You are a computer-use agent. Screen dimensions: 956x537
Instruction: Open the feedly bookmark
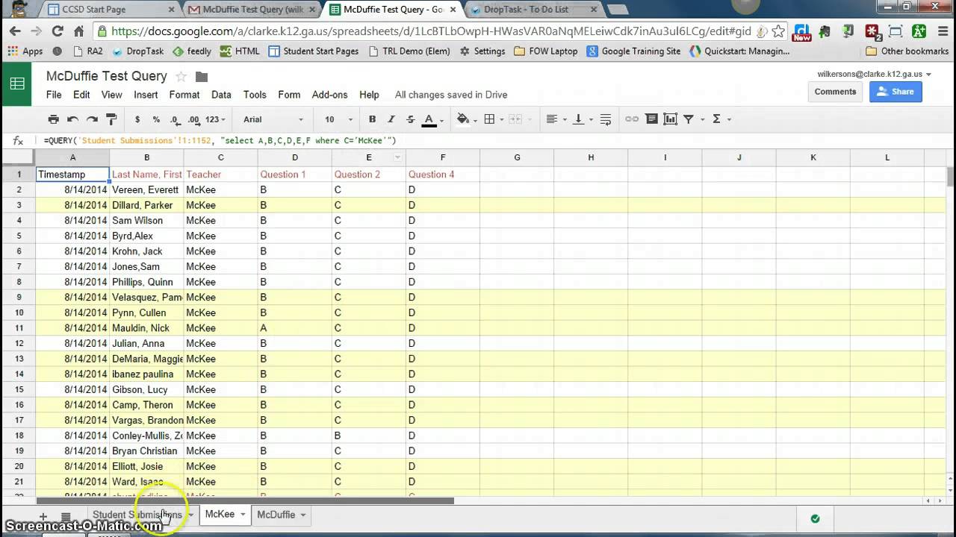pyautogui.click(x=192, y=51)
